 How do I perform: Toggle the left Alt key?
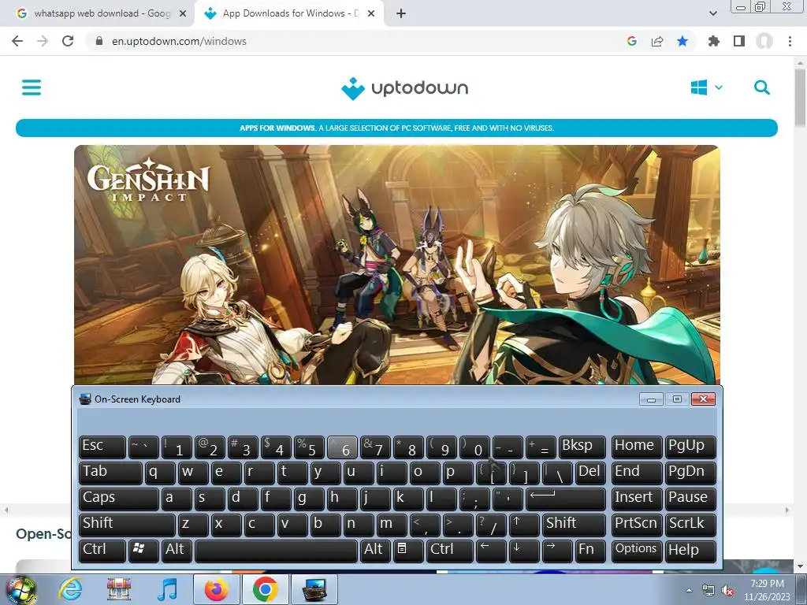point(177,551)
